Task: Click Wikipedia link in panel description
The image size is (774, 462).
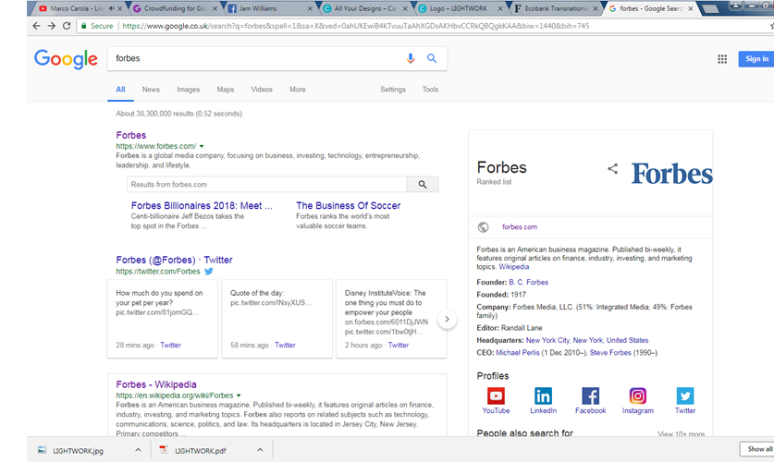Action: coord(513,267)
